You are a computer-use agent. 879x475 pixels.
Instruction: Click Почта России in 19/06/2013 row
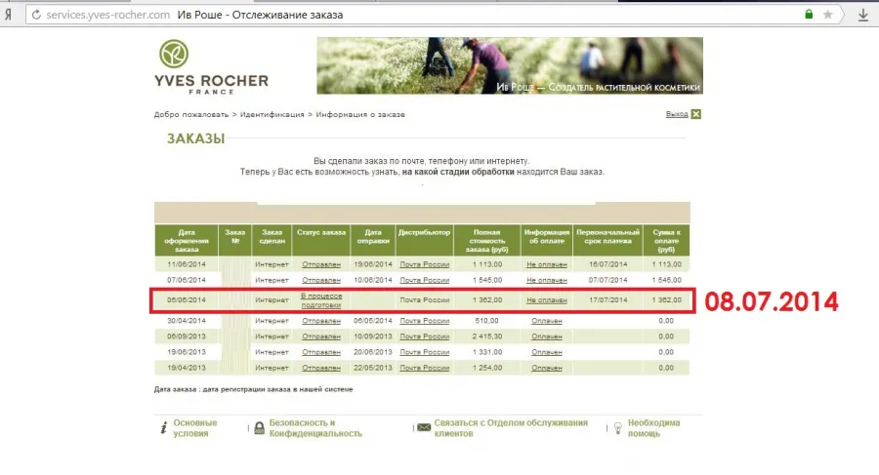pos(425,352)
